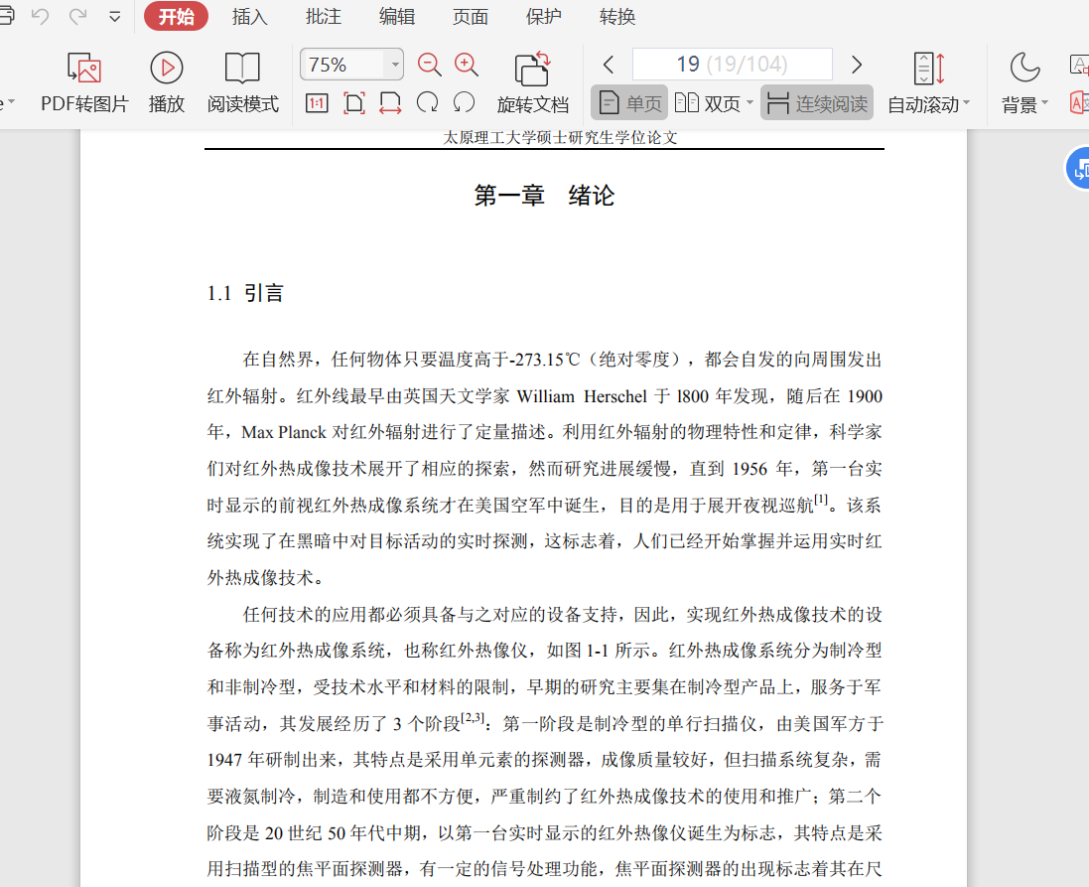Zoom in with the plus magnifier
The width and height of the screenshot is (1089, 887).
click(x=466, y=65)
